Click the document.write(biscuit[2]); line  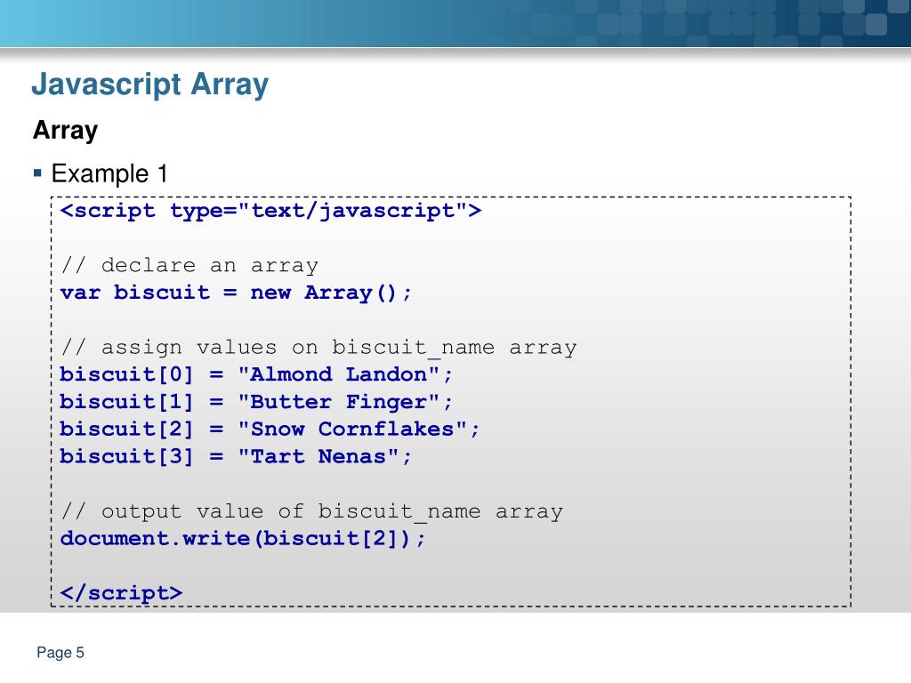[x=243, y=538]
